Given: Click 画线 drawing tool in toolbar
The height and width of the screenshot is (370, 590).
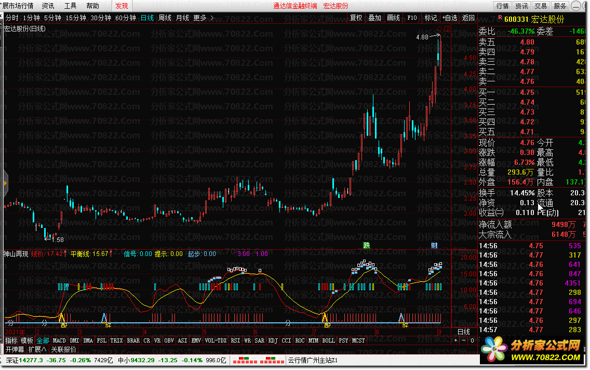Looking at the screenshot, I should tap(394, 18).
